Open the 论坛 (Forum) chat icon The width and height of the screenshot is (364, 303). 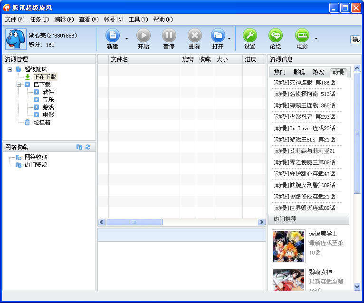pos(275,36)
